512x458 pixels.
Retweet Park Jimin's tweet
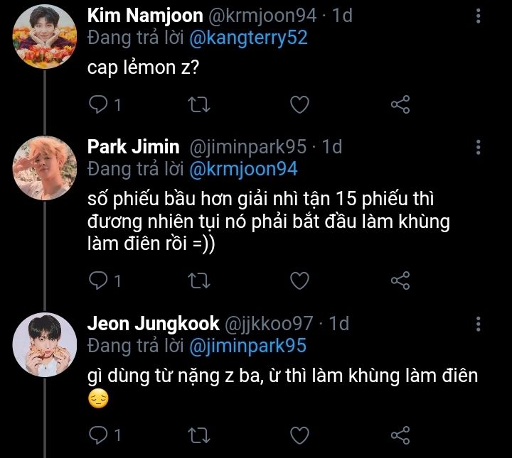[x=198, y=280]
